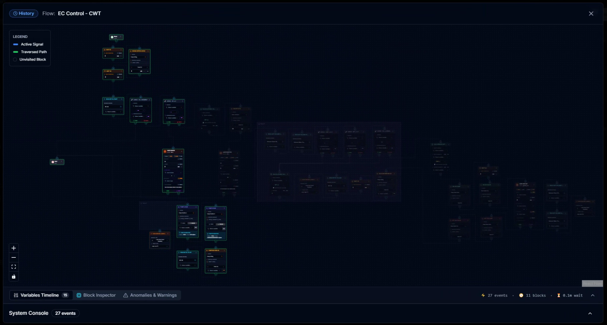Click the 0.1m wait stat
Image resolution: width=607 pixels, height=325 pixels.
click(x=570, y=295)
